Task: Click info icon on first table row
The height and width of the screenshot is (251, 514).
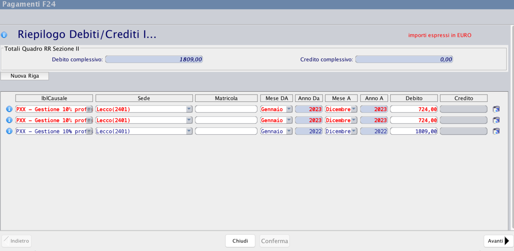Action: (9, 109)
